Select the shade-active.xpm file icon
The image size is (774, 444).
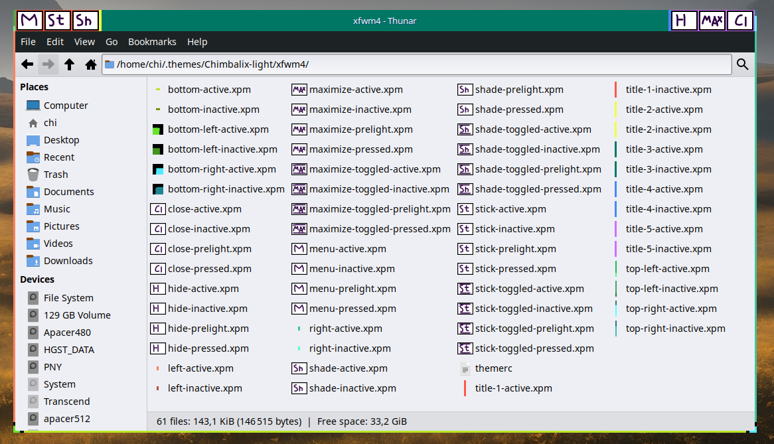coord(299,368)
